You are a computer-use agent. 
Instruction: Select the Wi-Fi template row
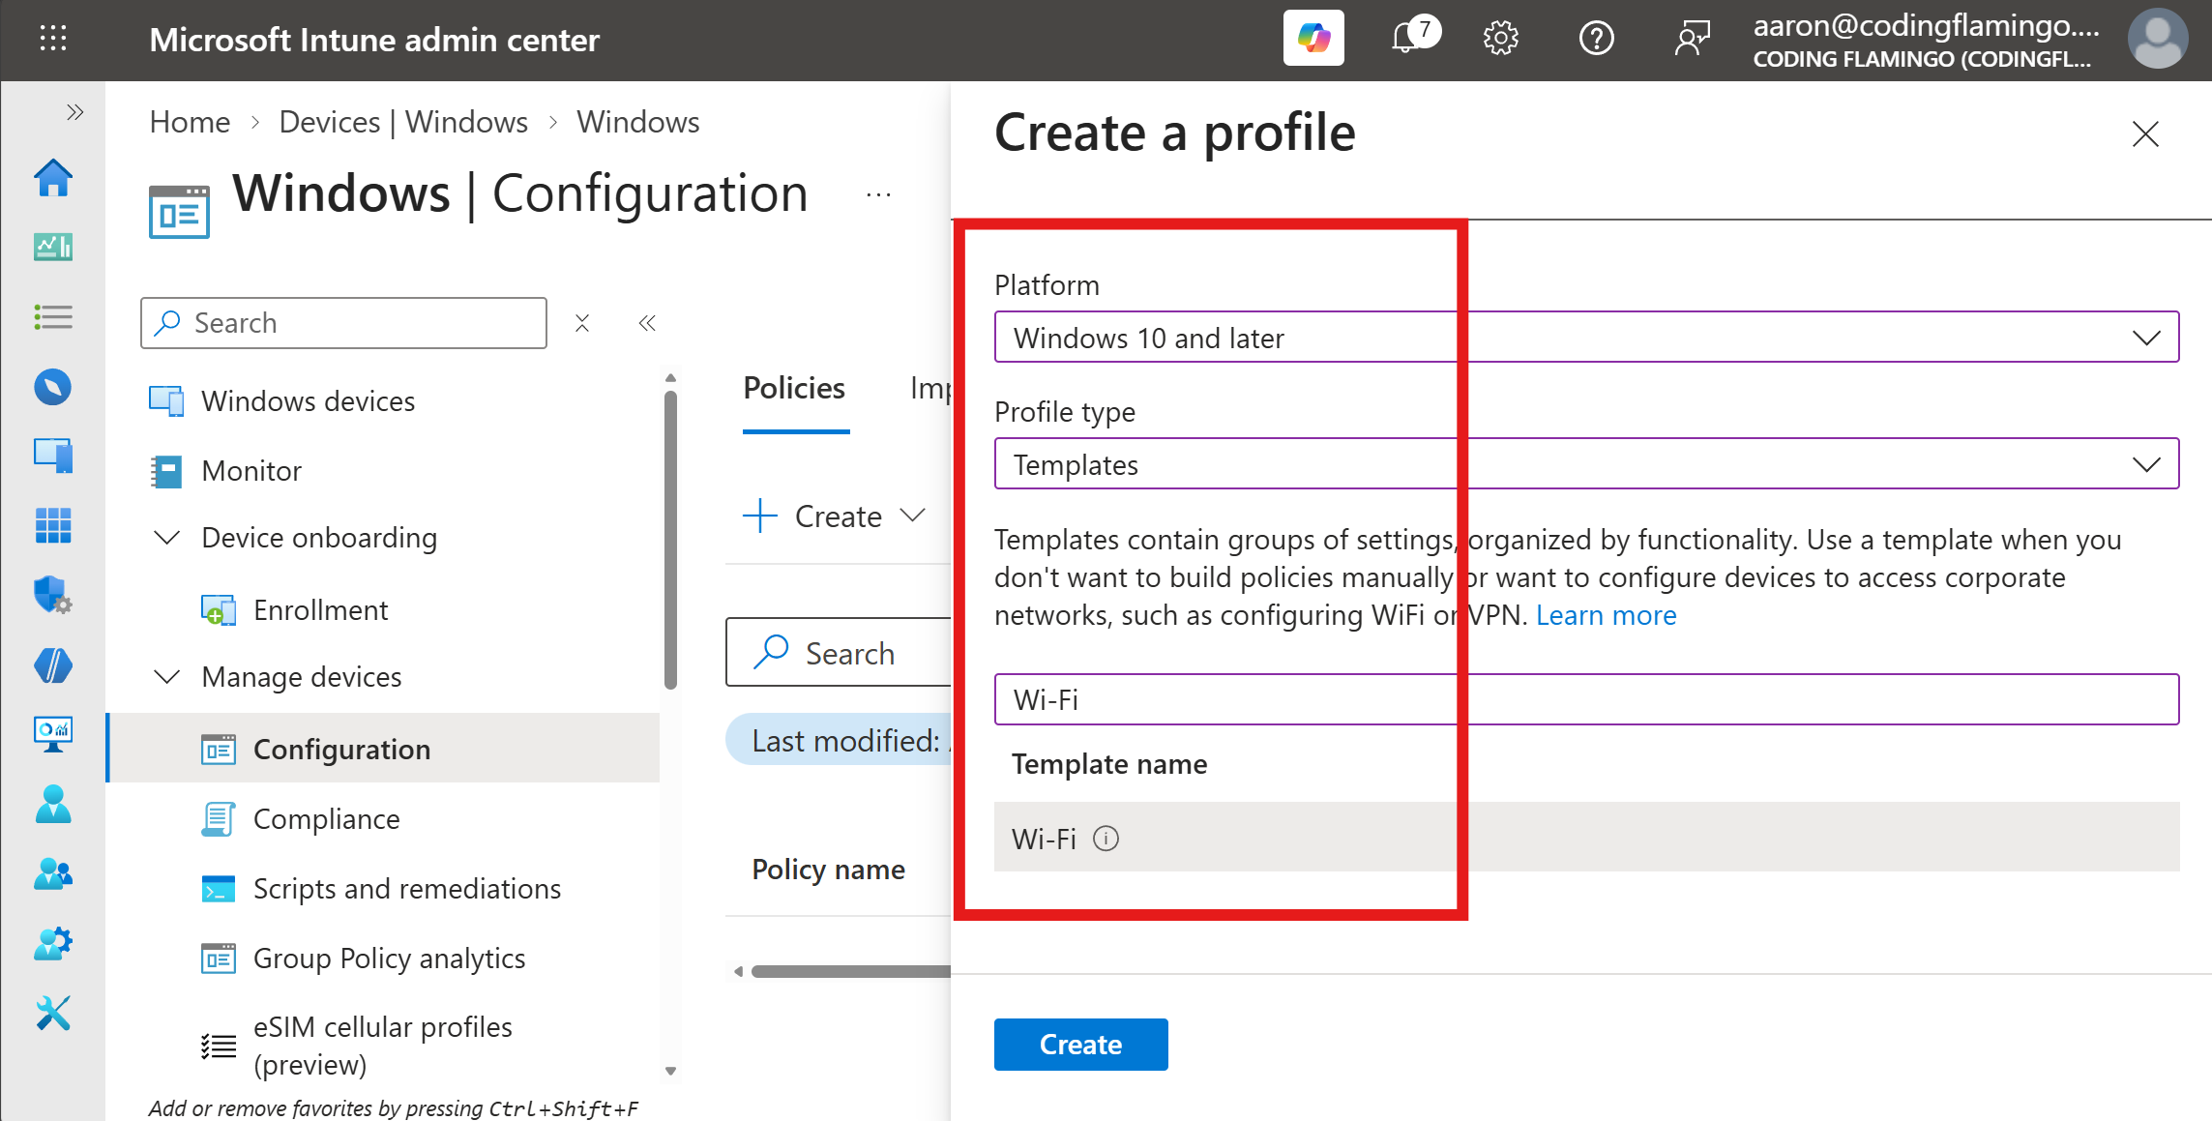pos(1586,838)
